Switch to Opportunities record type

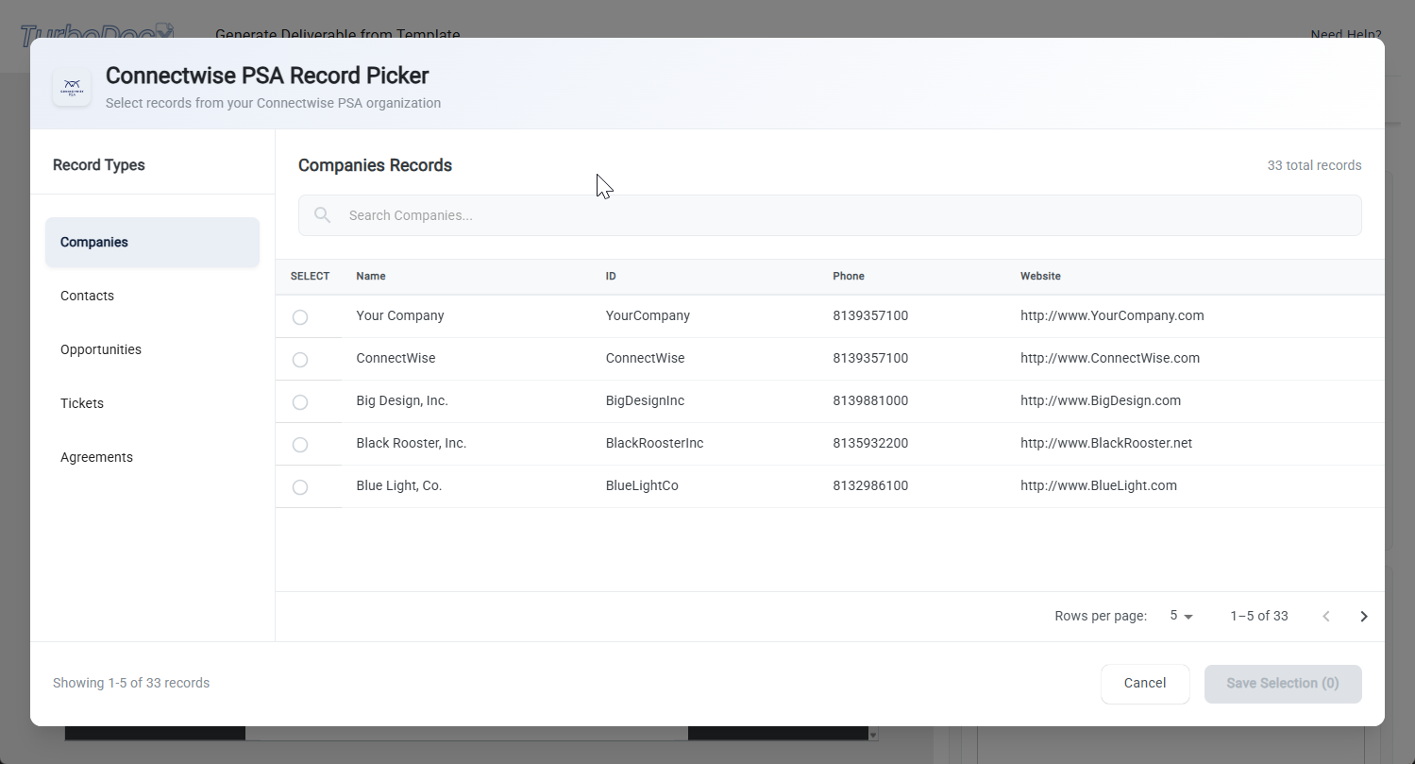(x=152, y=349)
